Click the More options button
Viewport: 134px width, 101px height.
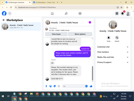coord(80,34)
